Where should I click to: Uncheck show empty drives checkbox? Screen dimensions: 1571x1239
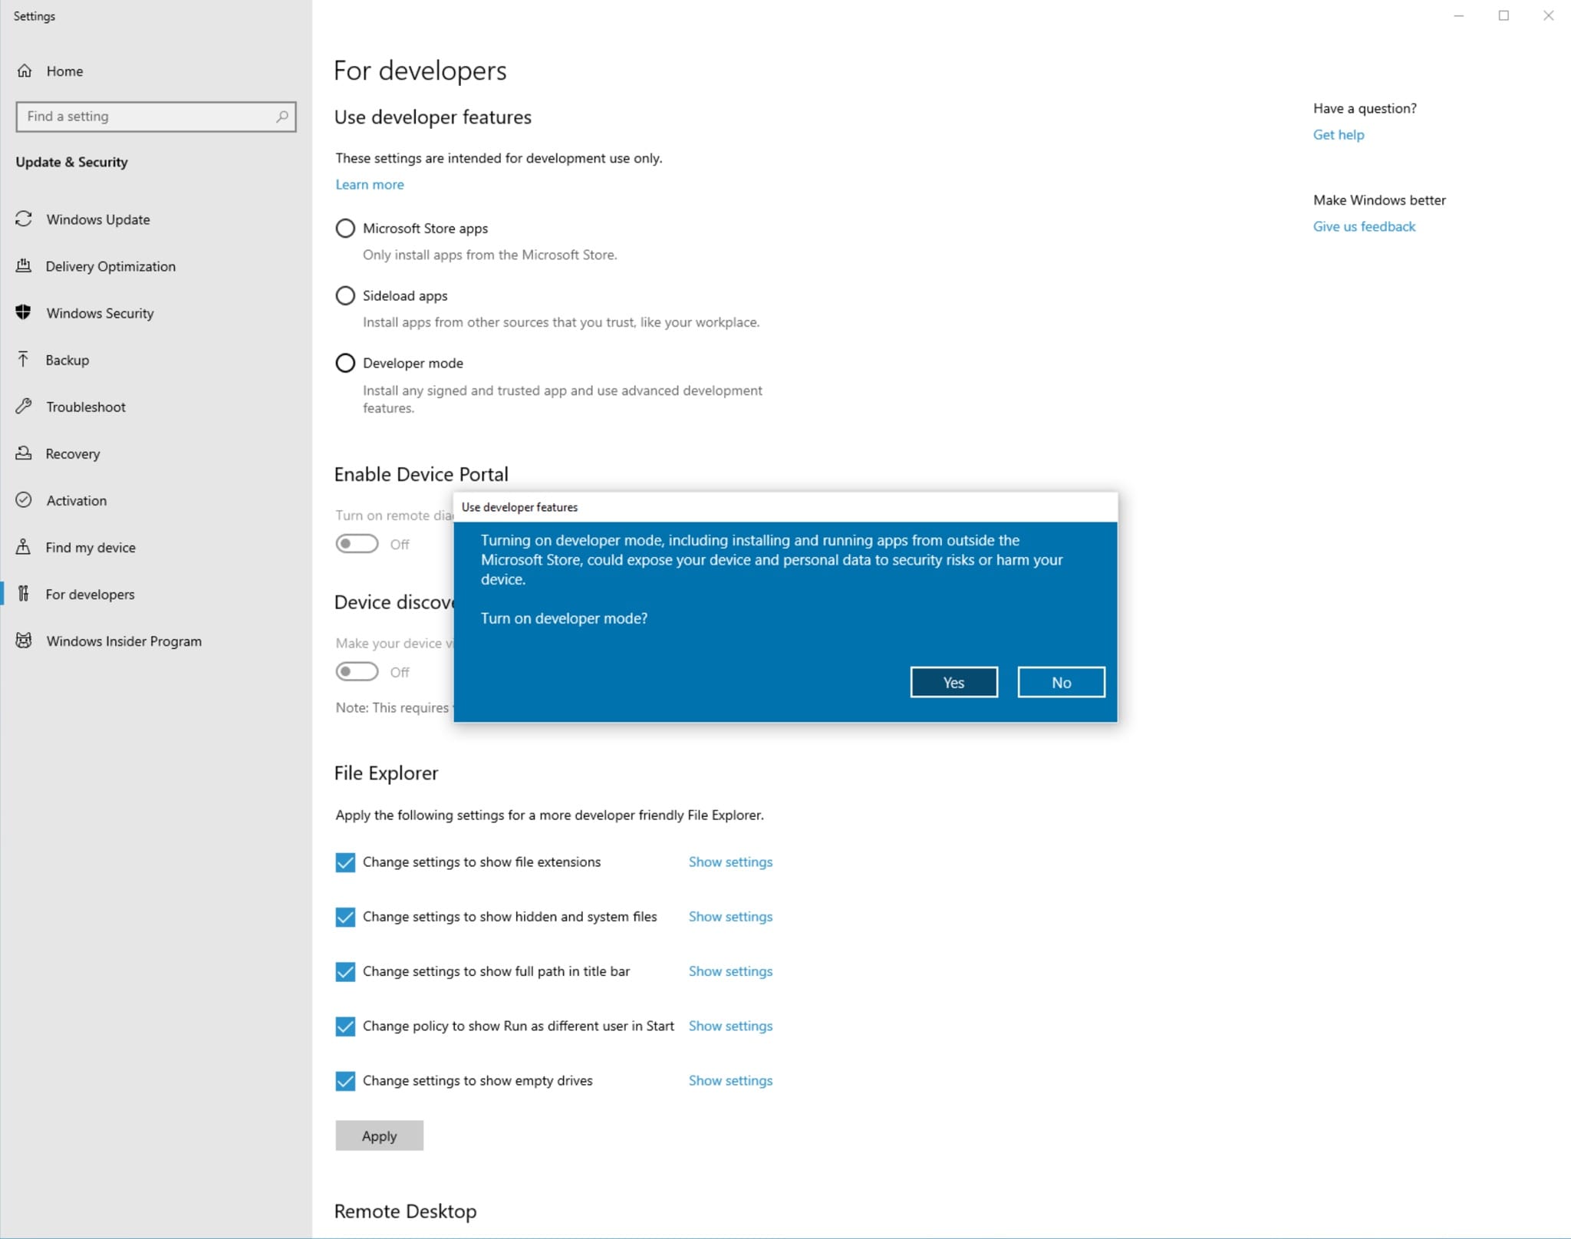point(345,1081)
